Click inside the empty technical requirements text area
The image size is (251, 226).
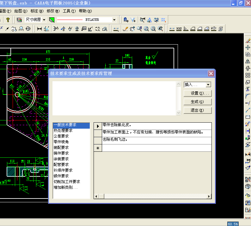(x=114, y=98)
